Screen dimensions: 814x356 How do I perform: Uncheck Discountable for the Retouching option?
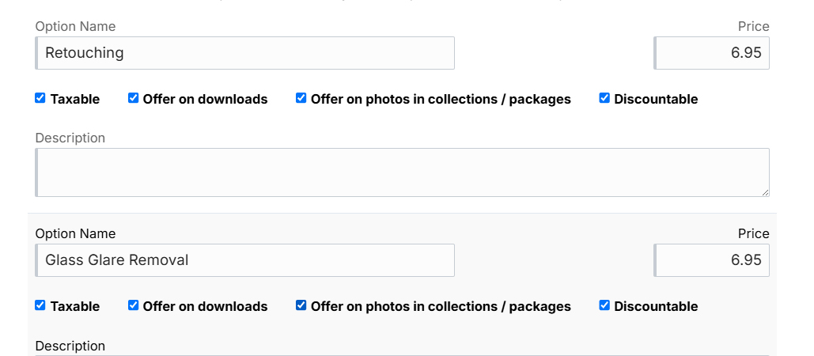604,98
